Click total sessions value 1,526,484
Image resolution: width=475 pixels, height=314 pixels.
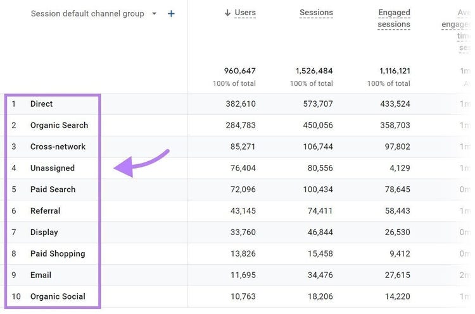click(314, 71)
